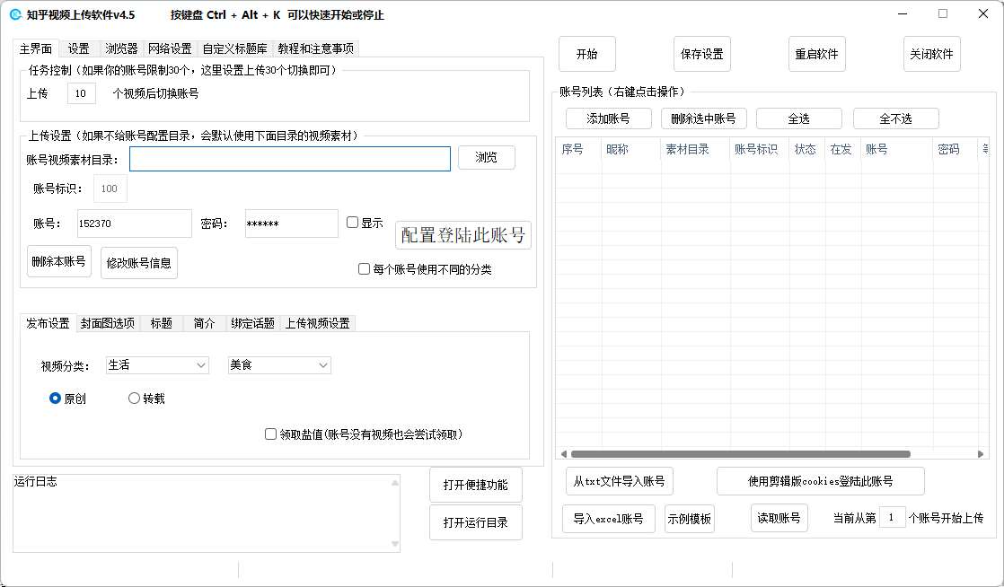Click the 全选 button
This screenshot has height=587, width=1004.
pos(799,118)
